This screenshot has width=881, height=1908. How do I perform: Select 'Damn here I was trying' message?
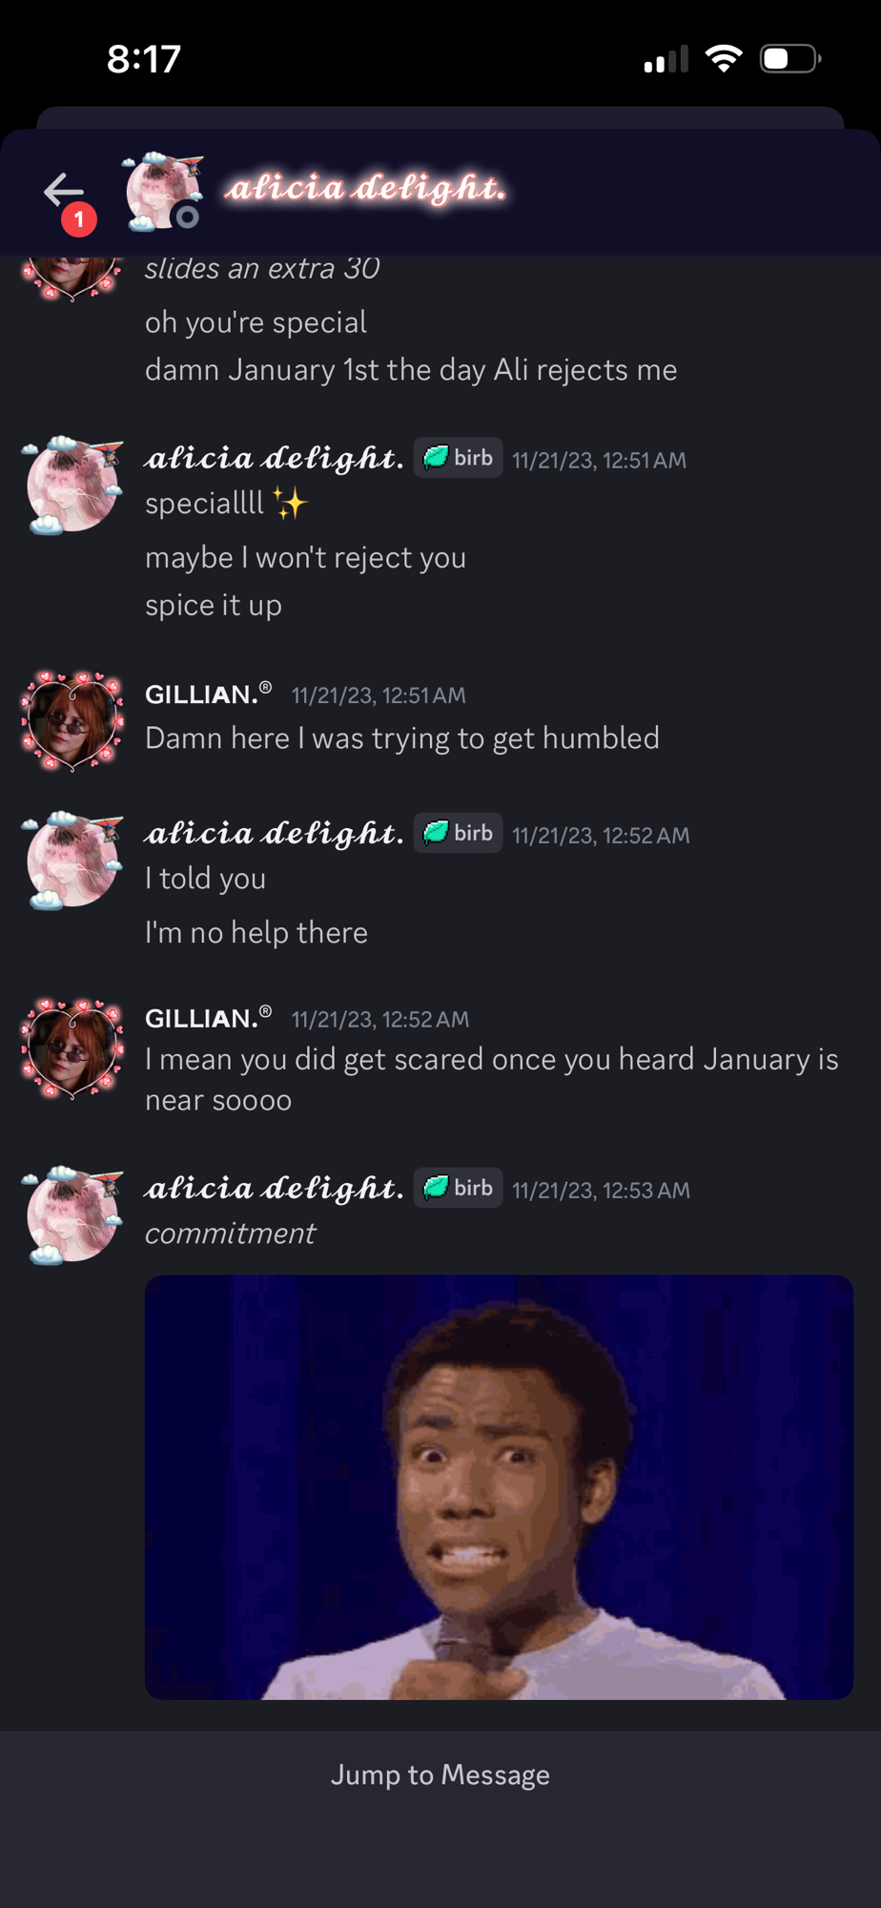[x=401, y=738]
